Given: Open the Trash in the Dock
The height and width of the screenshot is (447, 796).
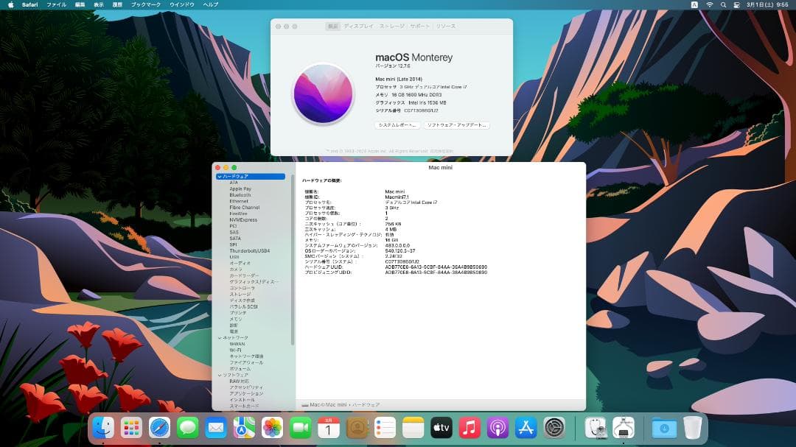Looking at the screenshot, I should [691, 427].
